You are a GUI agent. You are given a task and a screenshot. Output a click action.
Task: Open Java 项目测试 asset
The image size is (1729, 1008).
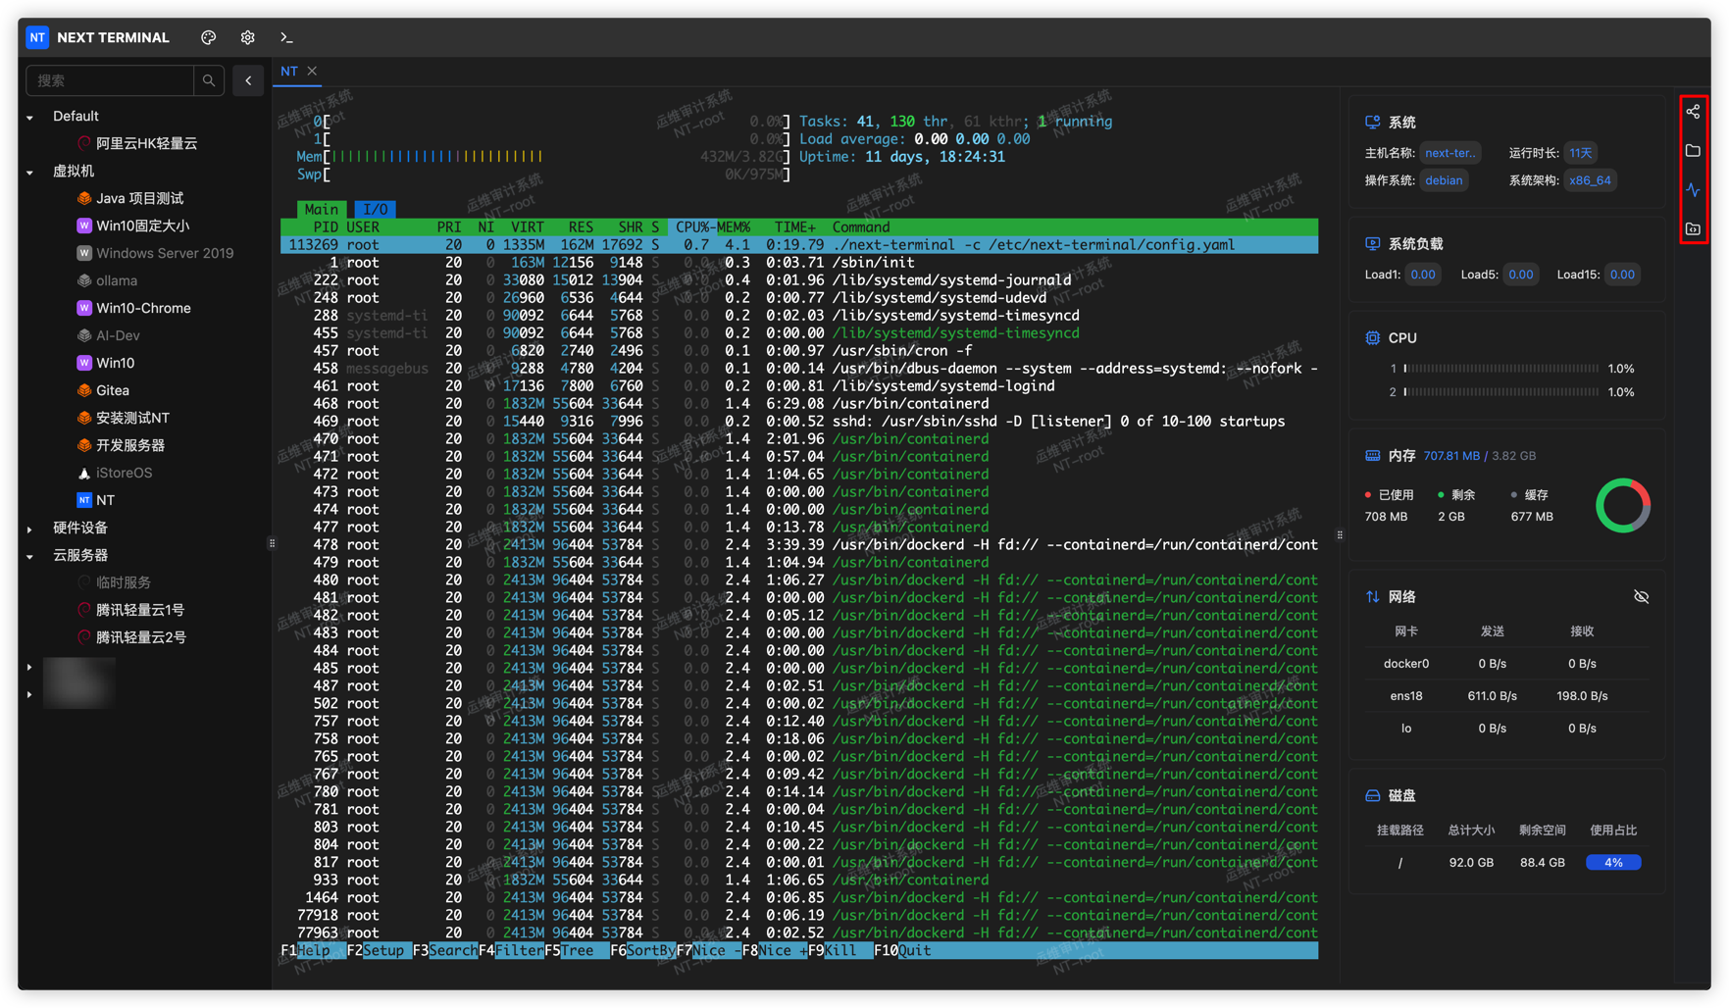[139, 198]
